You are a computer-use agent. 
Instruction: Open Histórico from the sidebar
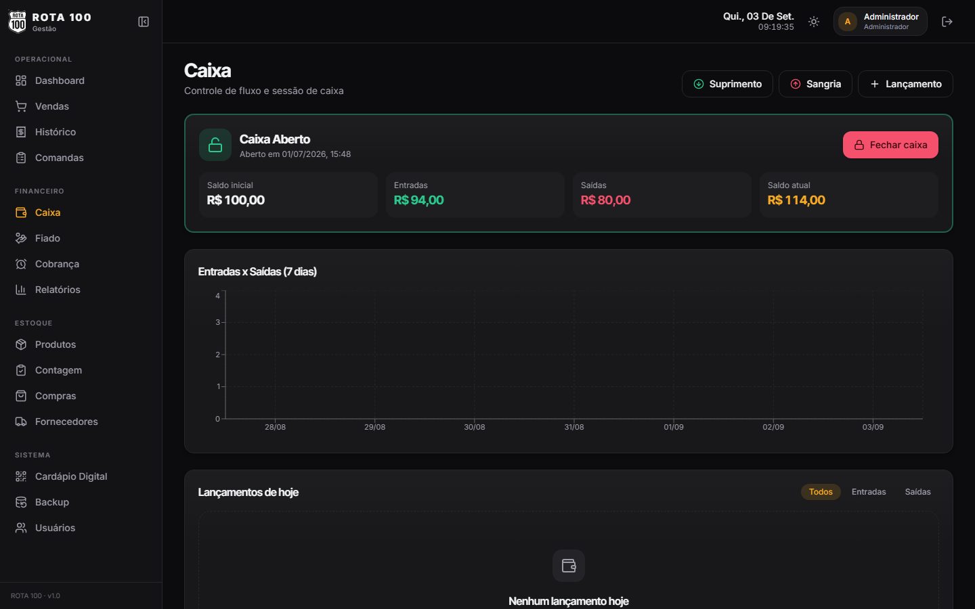pos(81,132)
